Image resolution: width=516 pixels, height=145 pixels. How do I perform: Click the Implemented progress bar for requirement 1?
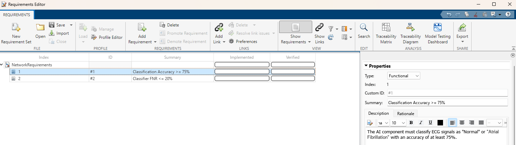point(242,71)
